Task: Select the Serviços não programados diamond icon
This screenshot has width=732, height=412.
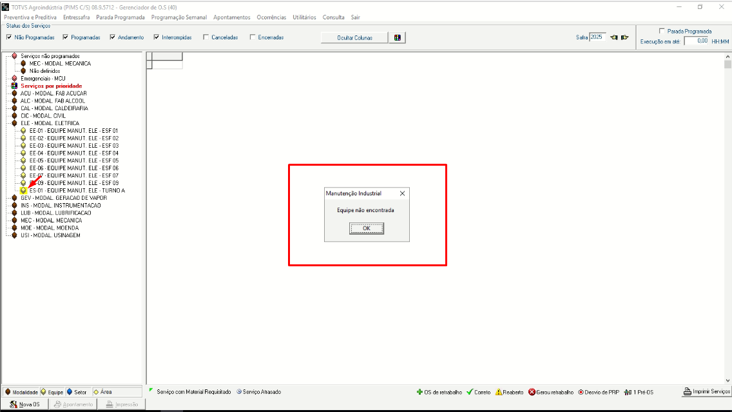Action: coord(14,56)
